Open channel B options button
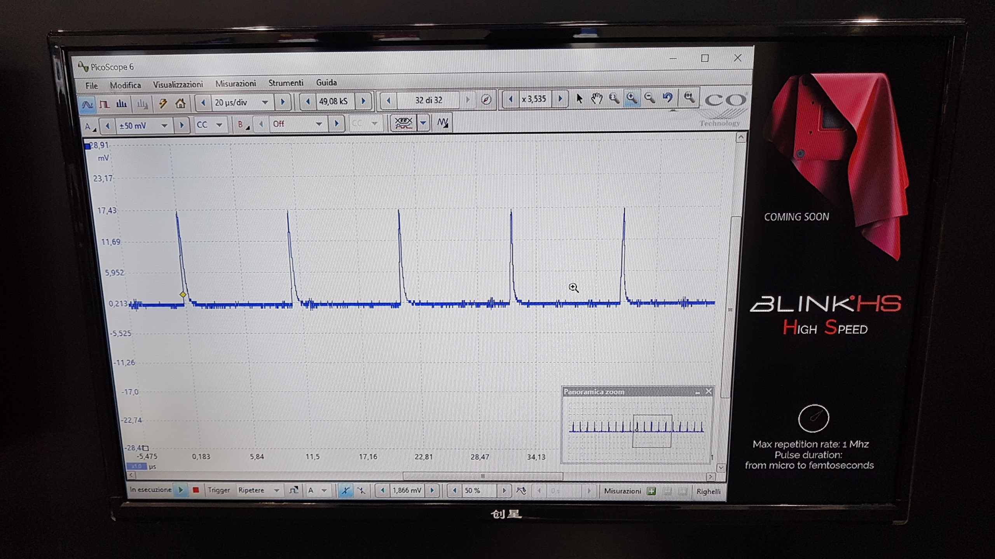Viewport: 995px width, 559px height. coord(243,125)
